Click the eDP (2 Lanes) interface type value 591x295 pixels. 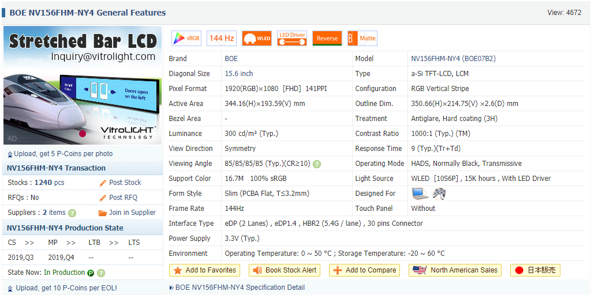324,224
